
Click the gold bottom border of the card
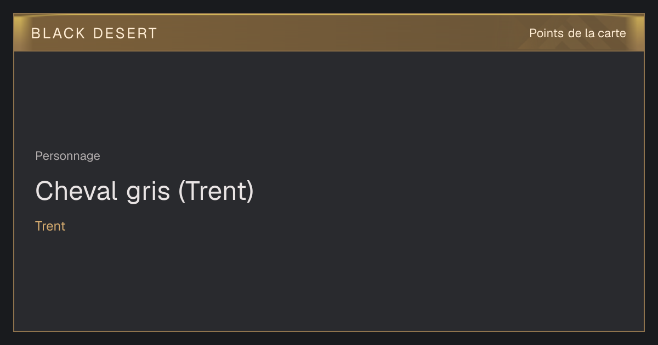[x=329, y=331]
